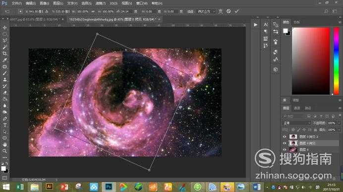343x192 pixels.
Task: Select the Magic Wand tool
Action: coord(4,47)
